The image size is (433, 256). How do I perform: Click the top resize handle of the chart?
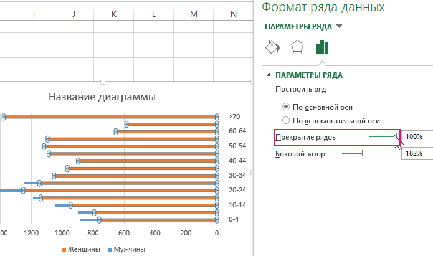point(103,82)
